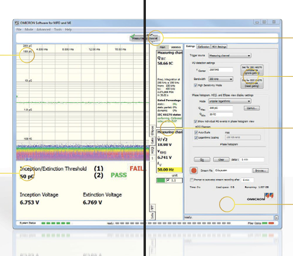Click the colored phase histogram band
The width and height of the screenshot is (293, 256).
(83, 153)
